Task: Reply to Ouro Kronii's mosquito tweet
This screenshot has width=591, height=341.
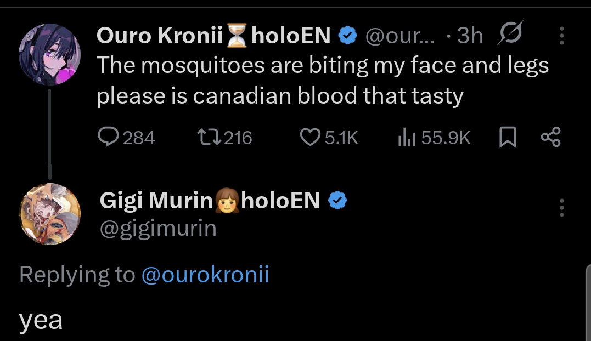Action: coord(109,137)
